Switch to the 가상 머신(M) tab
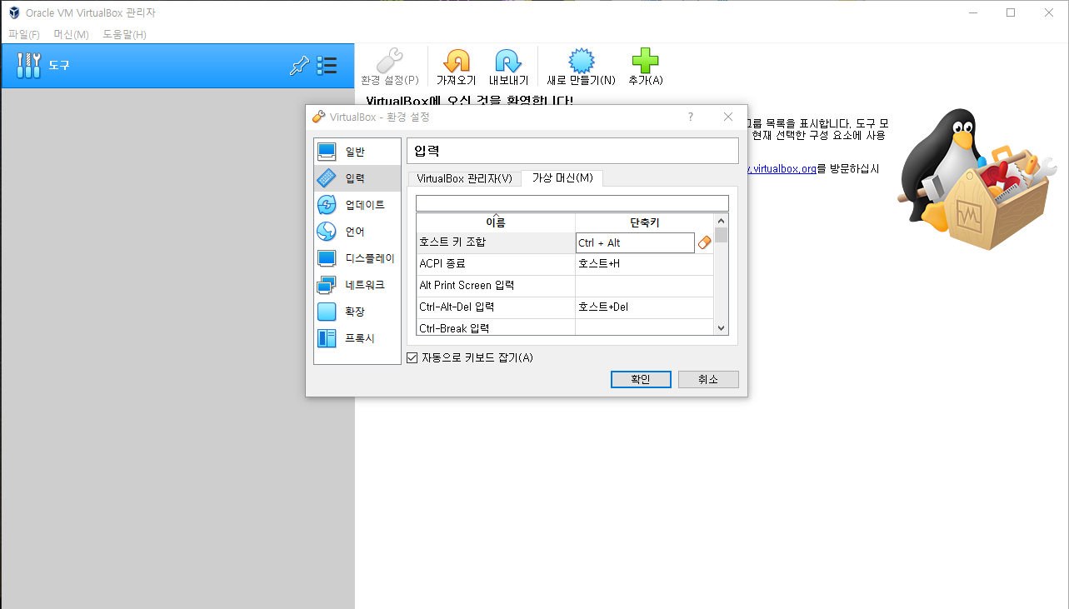This screenshot has width=1069, height=609. [562, 177]
